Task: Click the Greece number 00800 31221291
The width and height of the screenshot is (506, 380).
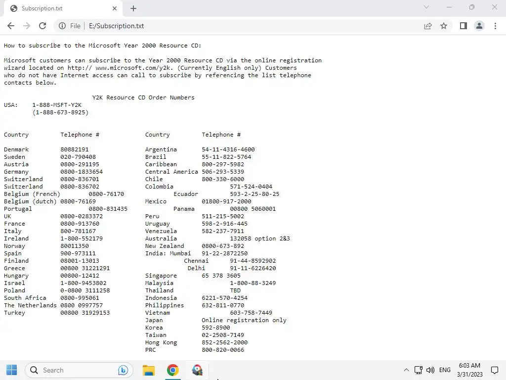Action: point(85,269)
